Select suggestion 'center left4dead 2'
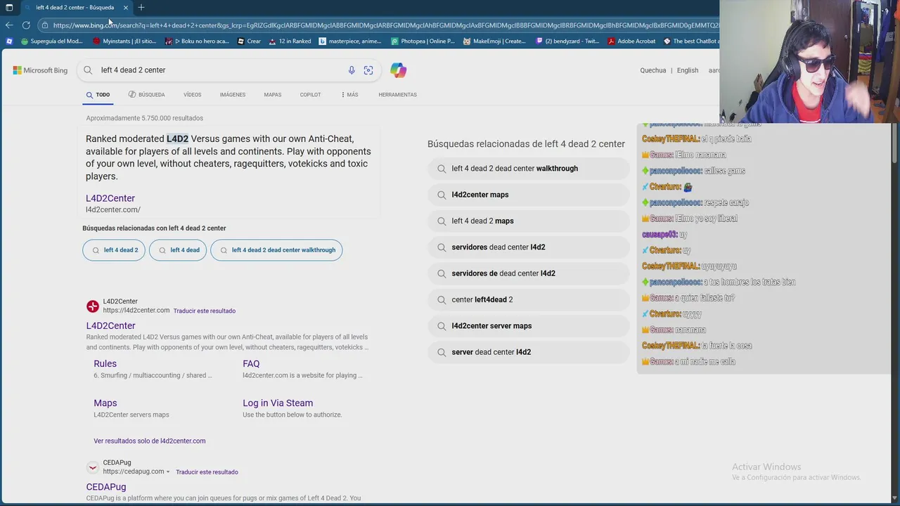 [528, 299]
